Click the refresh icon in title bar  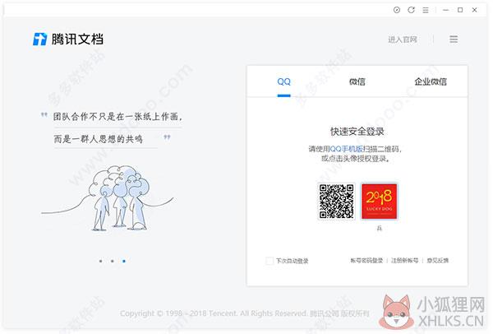[411, 10]
